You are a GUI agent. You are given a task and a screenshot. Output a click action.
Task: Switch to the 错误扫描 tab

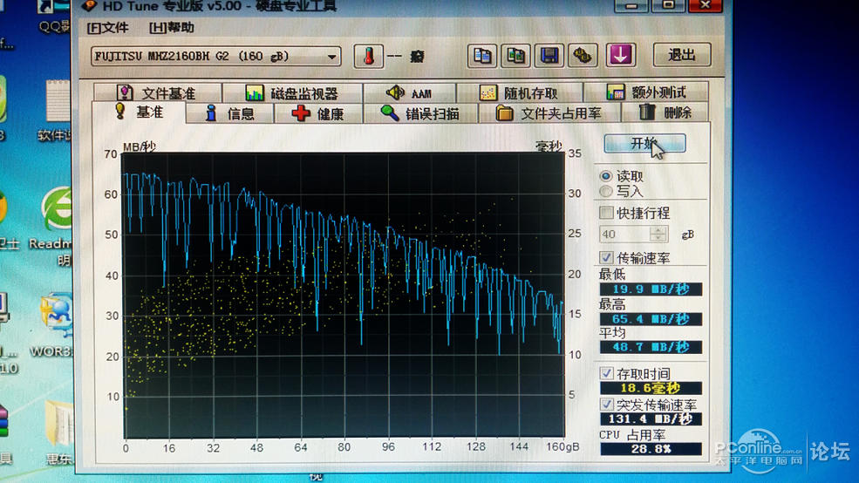click(420, 113)
